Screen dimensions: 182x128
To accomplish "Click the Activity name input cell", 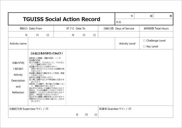I will click(x=71, y=43).
